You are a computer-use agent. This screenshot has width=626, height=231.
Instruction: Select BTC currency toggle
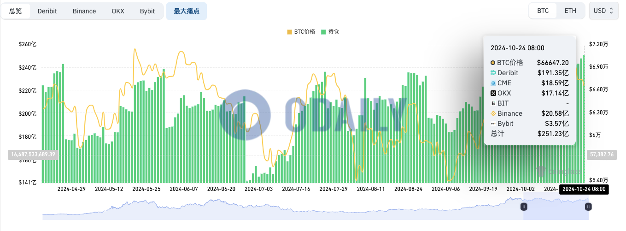click(x=543, y=11)
